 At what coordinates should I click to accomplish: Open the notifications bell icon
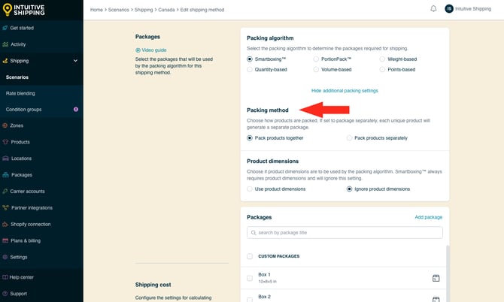pos(433,9)
